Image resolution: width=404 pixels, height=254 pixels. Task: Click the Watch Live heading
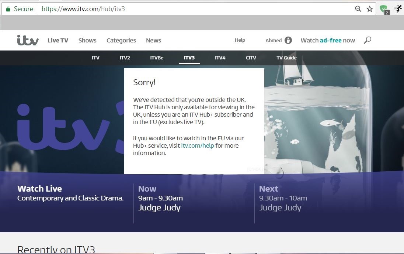[40, 189]
